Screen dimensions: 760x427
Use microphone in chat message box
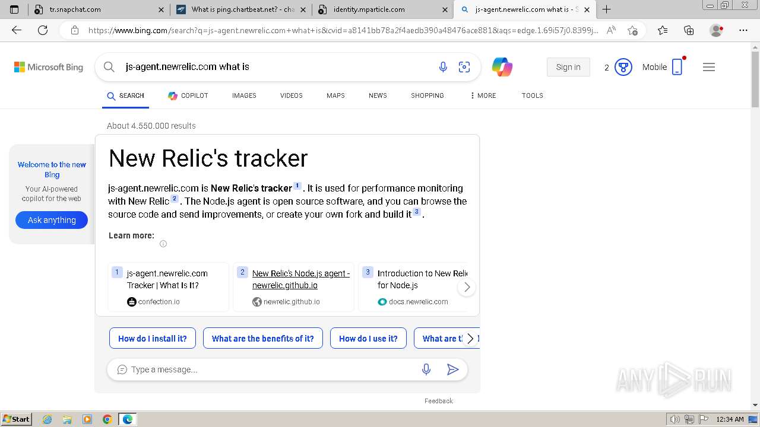426,369
